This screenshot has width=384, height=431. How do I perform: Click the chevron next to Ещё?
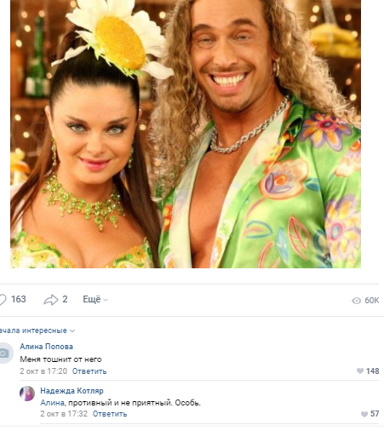106,300
